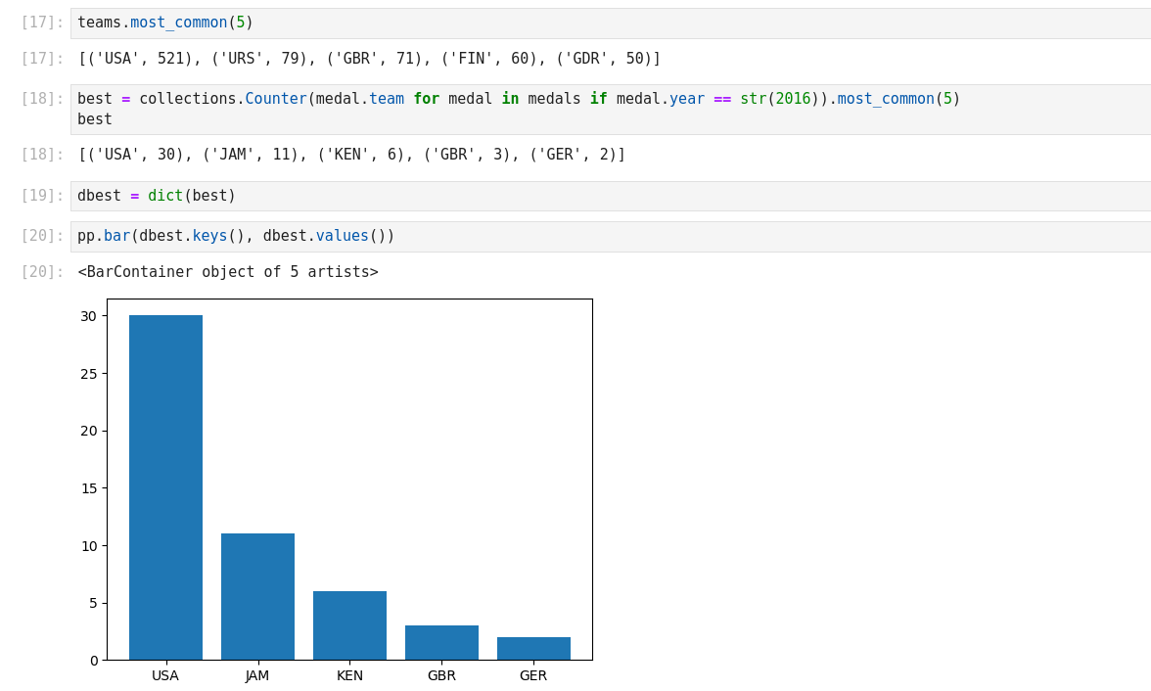Viewport: 1151px width, 691px height.
Task: Click the second line 'best' in cell 18
Action: coord(95,119)
